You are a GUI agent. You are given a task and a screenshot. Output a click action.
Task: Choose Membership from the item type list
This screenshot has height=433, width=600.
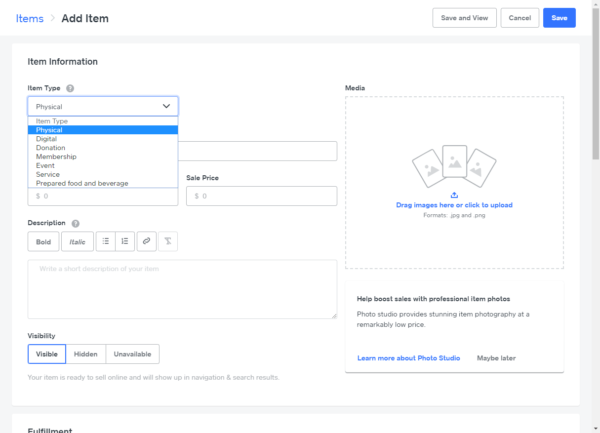tap(56, 157)
